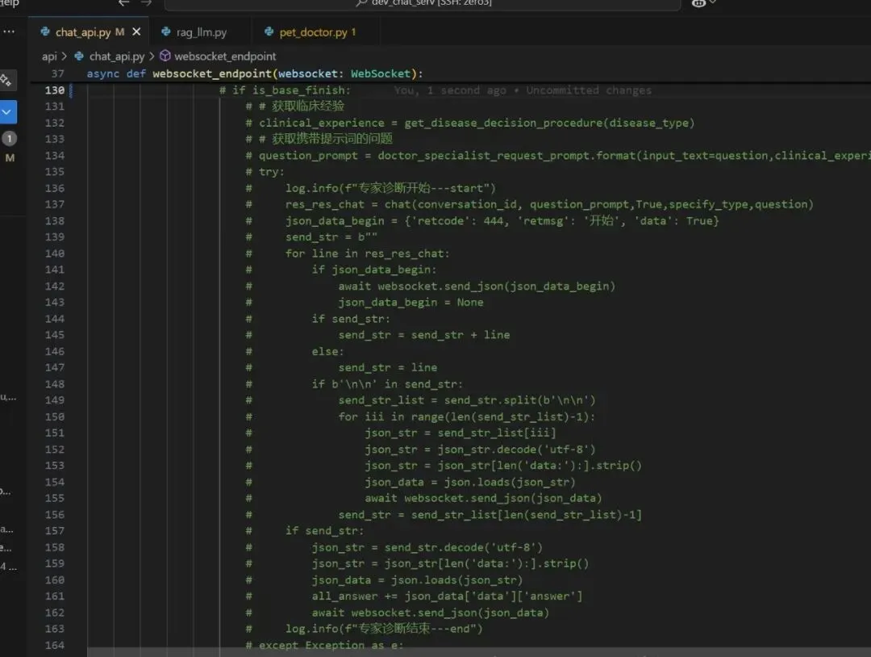Click 'json_data_begin = {'retcode': 444' line
This screenshot has width=871, height=657.
[x=502, y=220]
